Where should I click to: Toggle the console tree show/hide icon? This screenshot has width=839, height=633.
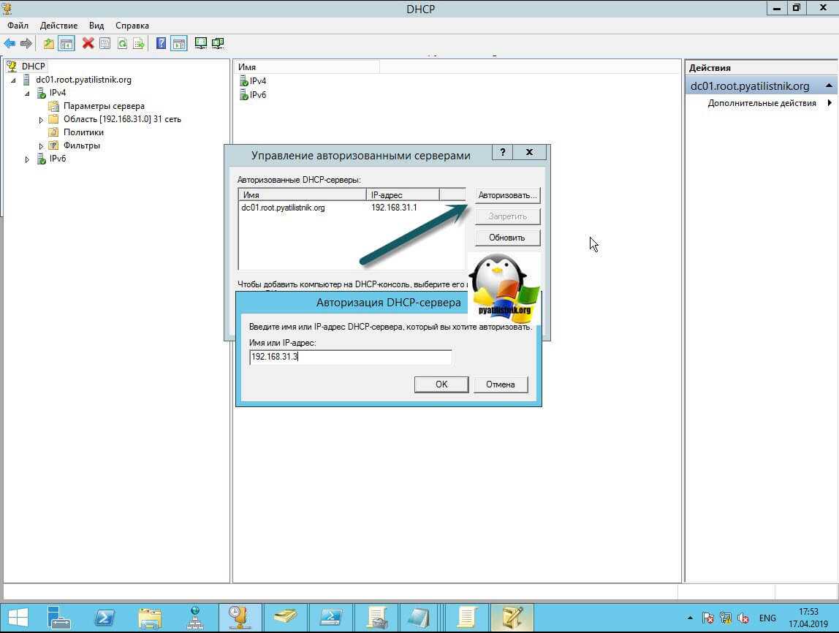[67, 44]
